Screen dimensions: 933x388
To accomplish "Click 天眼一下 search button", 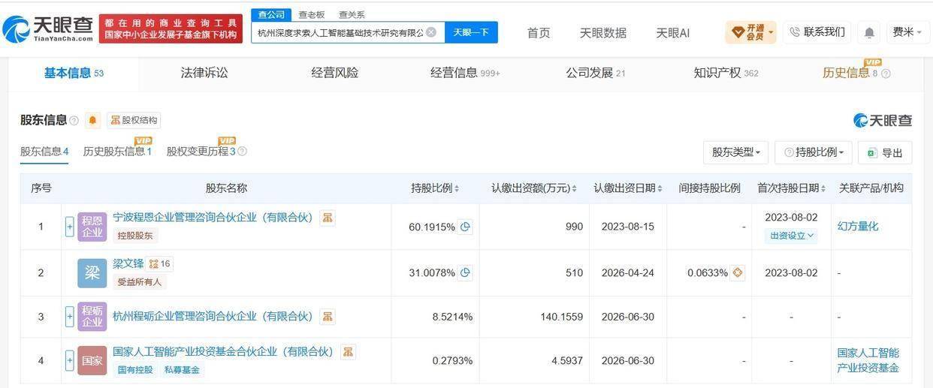I will pyautogui.click(x=471, y=32).
